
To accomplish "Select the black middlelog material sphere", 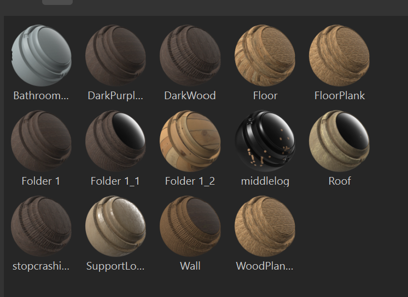I will pyautogui.click(x=265, y=141).
